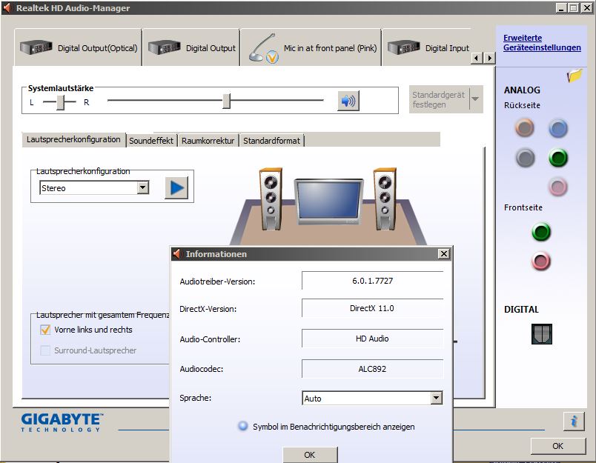Click the orange rear panel audio jack
The image size is (596, 463).
tap(525, 128)
